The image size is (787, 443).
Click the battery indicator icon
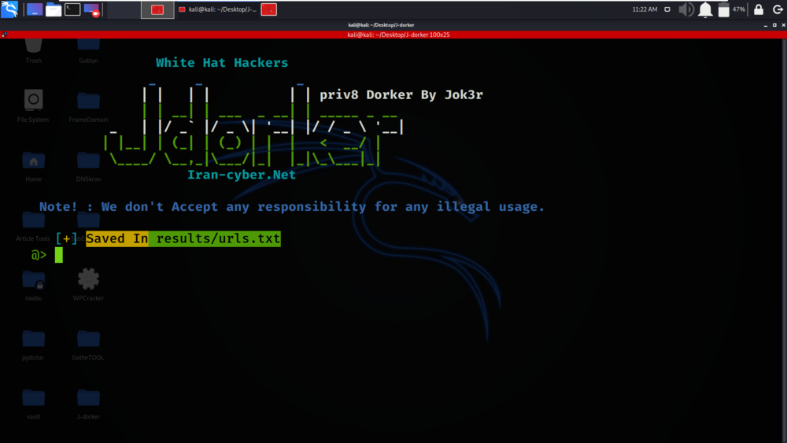724,9
